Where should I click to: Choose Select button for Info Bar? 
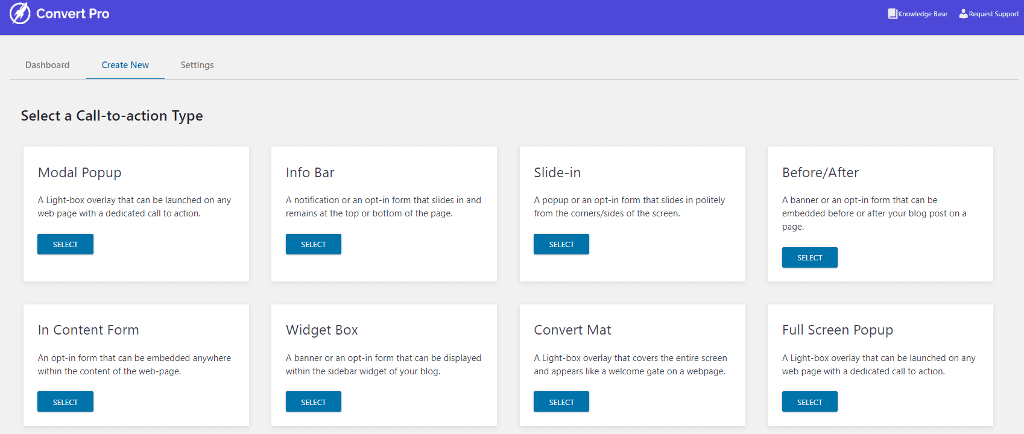pos(313,244)
